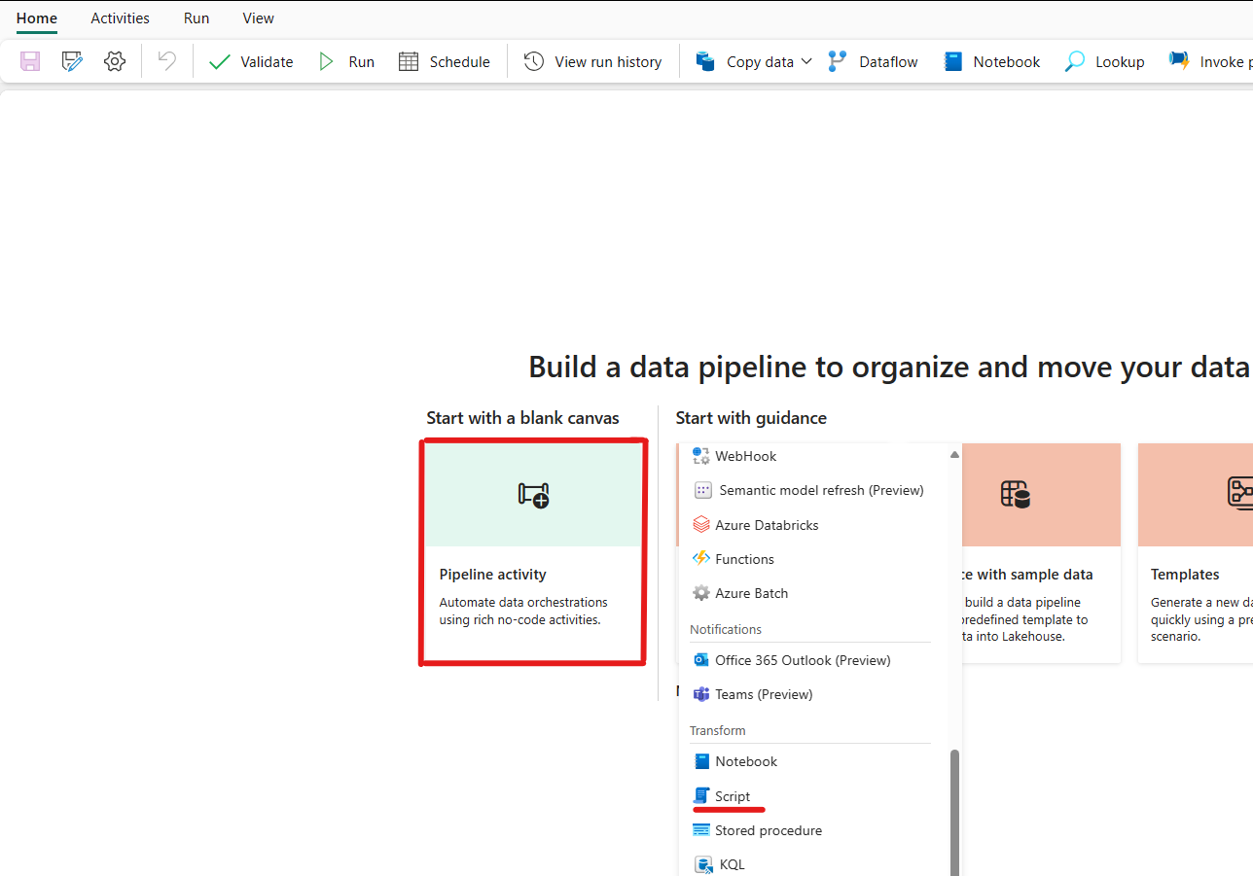Open the Templates card

click(1196, 552)
